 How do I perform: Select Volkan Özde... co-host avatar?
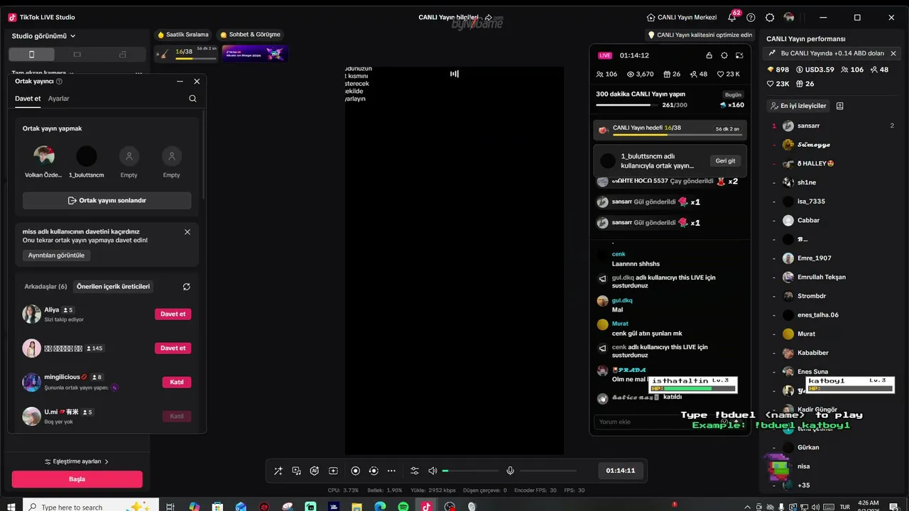pos(44,156)
